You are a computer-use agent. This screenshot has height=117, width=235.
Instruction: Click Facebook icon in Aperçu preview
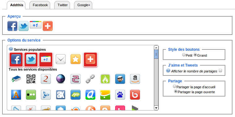12,26
